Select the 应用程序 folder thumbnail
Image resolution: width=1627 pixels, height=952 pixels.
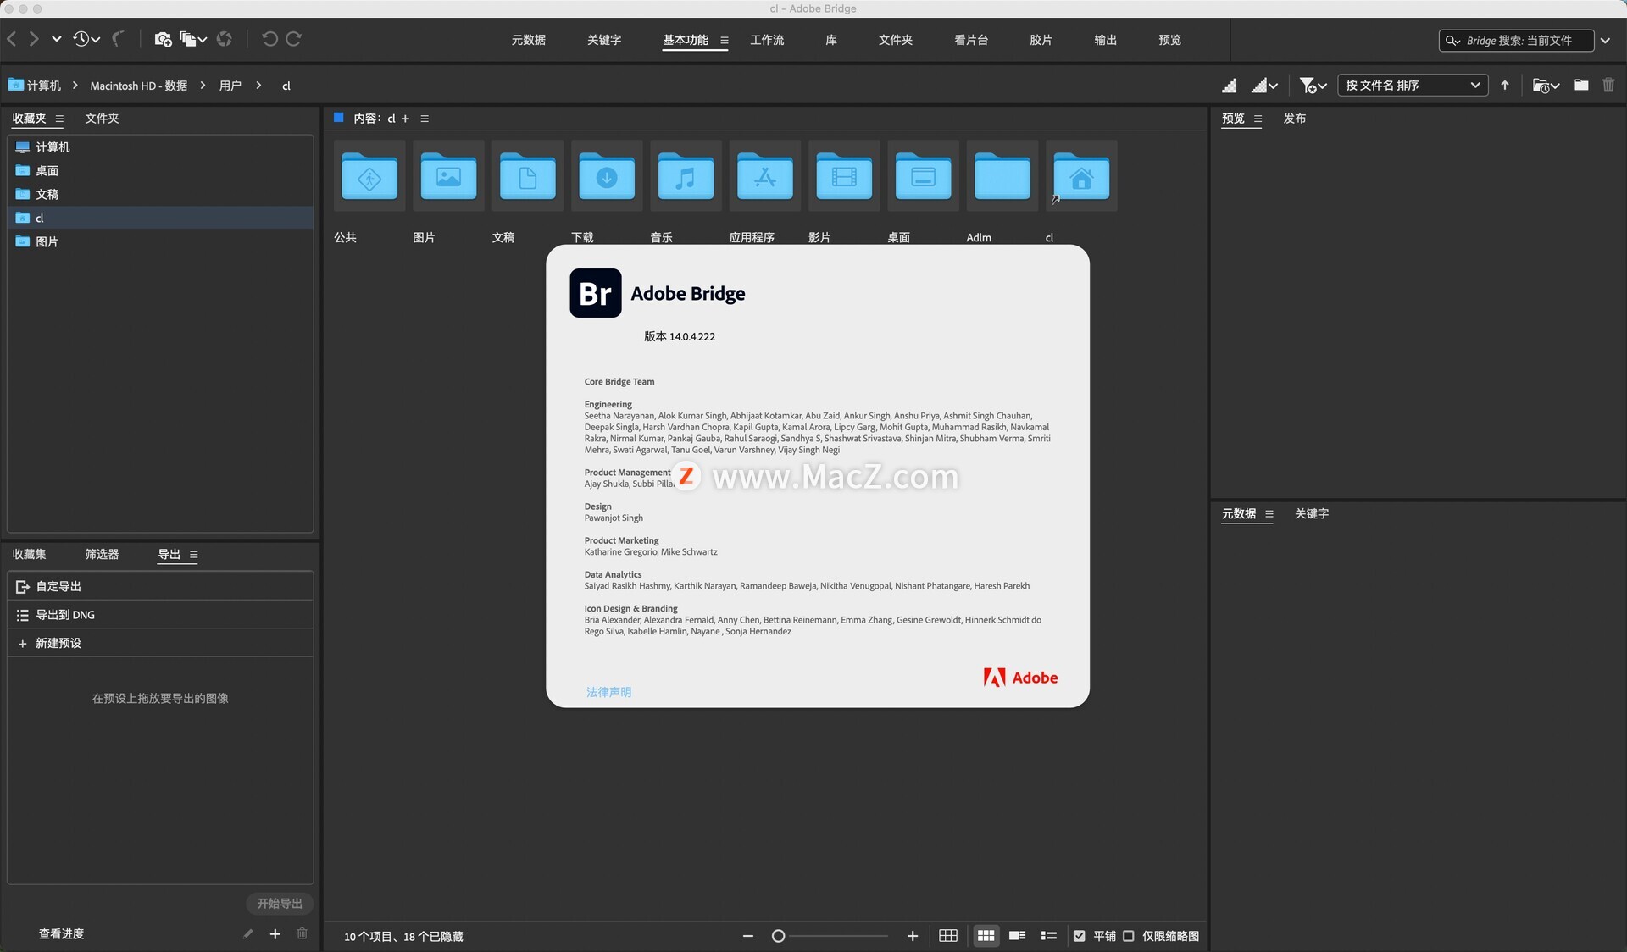(x=765, y=176)
